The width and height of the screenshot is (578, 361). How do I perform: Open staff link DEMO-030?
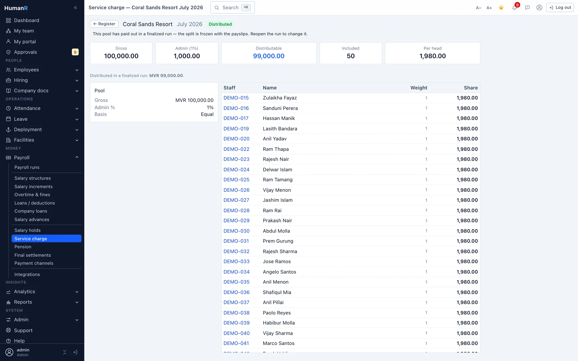click(x=236, y=231)
